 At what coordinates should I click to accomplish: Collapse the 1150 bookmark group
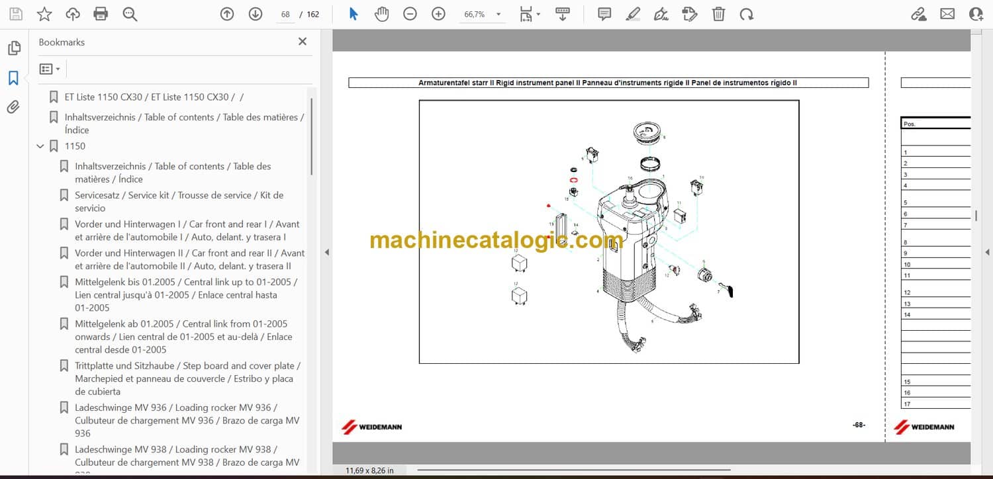click(x=40, y=146)
